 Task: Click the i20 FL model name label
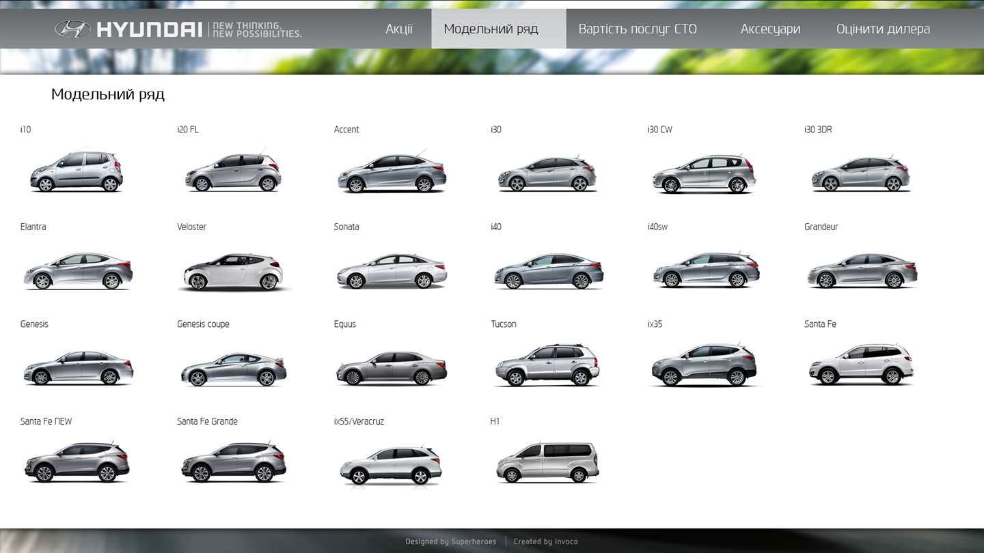pos(188,130)
